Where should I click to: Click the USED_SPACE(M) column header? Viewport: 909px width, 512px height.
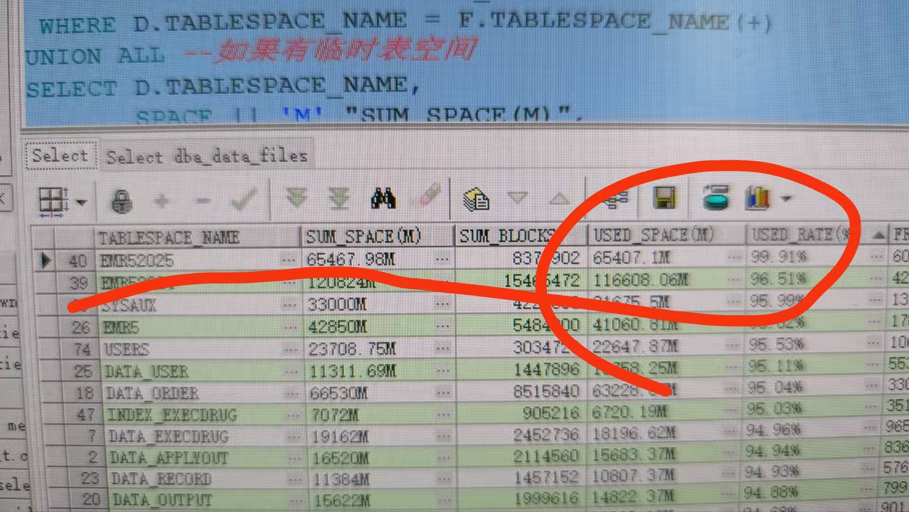point(653,235)
